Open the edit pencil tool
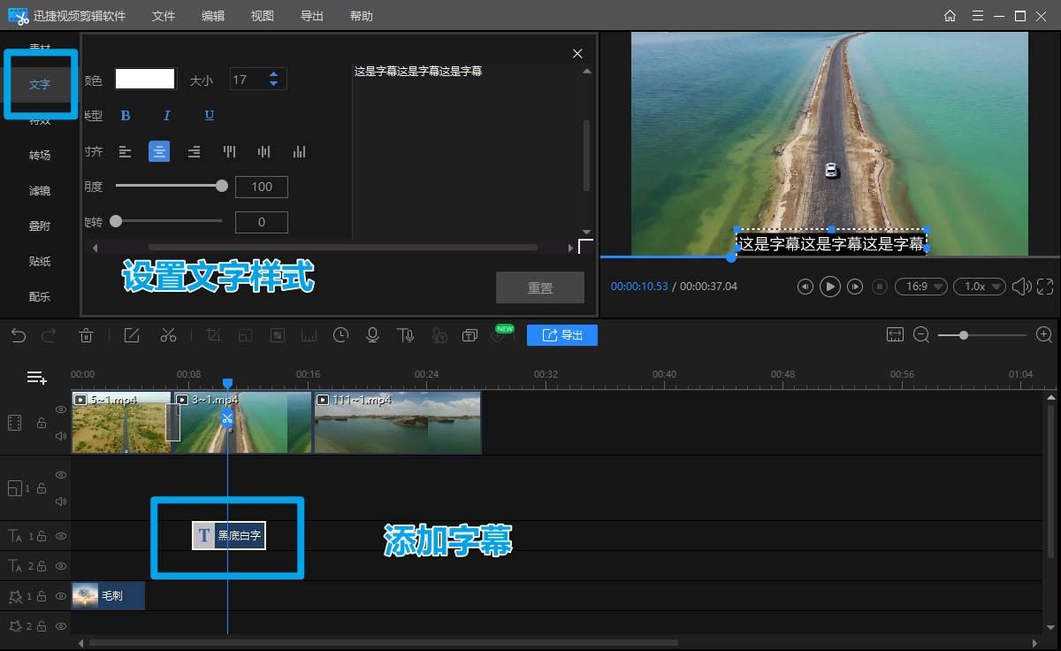 coord(132,335)
